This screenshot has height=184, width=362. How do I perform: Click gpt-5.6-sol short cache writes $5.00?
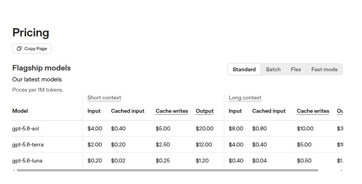click(x=163, y=128)
